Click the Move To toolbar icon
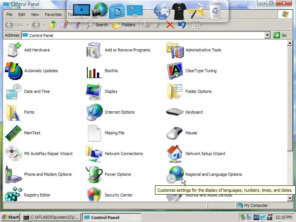296x222 pixels. tap(146, 25)
